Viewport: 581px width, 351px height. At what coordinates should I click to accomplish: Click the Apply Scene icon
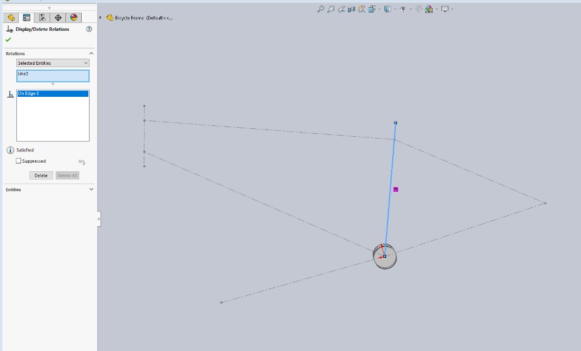pyautogui.click(x=429, y=9)
